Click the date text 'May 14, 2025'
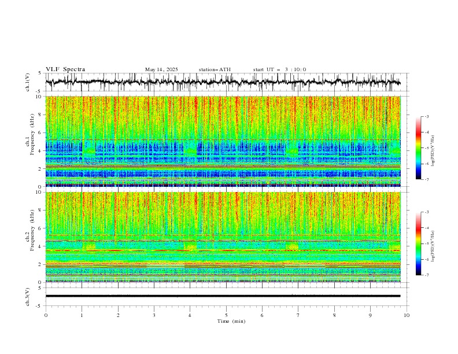This screenshot has width=458, height=354. [161, 69]
